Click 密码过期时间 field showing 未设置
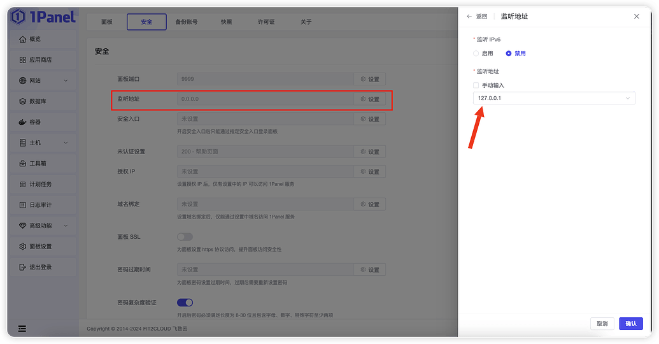 (x=266, y=269)
